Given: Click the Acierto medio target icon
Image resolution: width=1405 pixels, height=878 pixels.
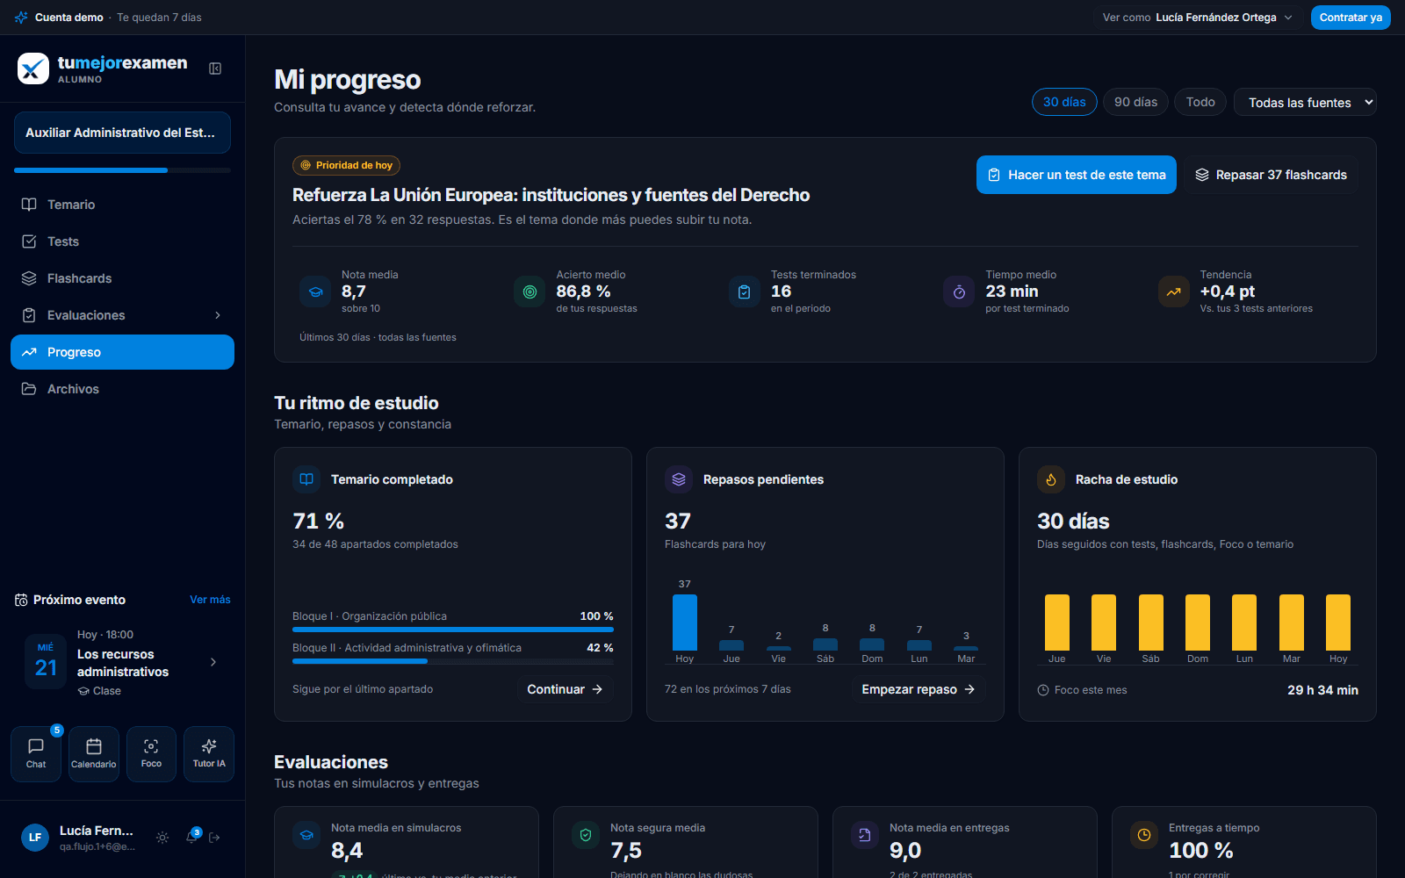Looking at the screenshot, I should coord(530,291).
